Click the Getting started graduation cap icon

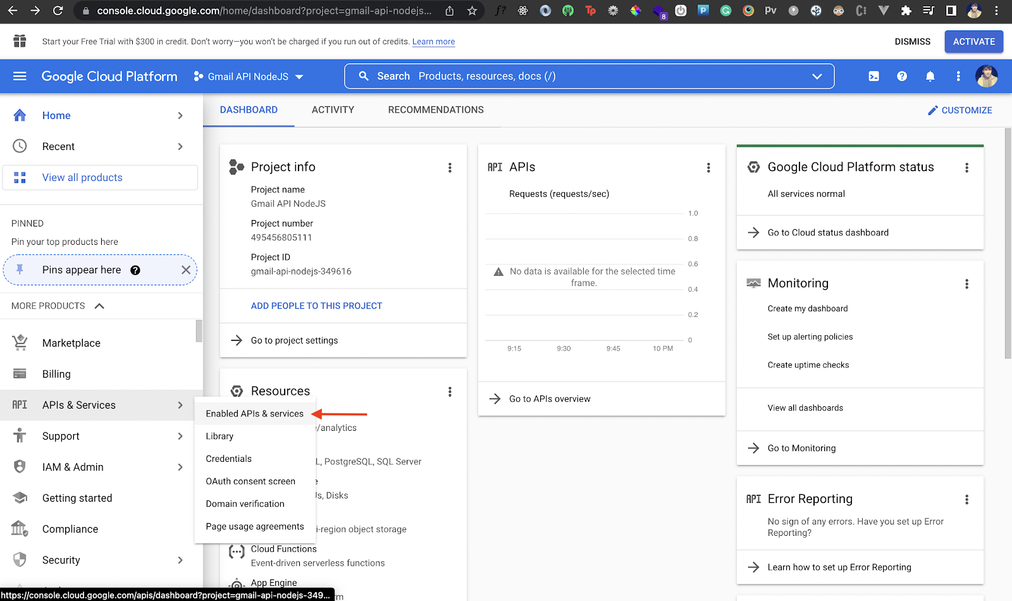tap(20, 498)
